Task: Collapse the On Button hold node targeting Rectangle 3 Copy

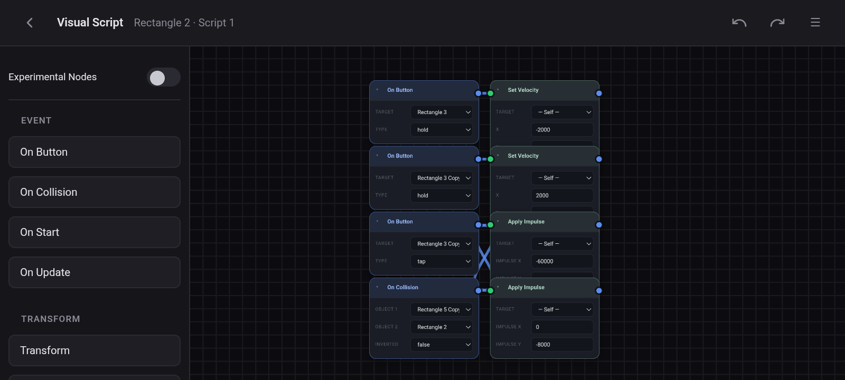Action: (x=377, y=156)
